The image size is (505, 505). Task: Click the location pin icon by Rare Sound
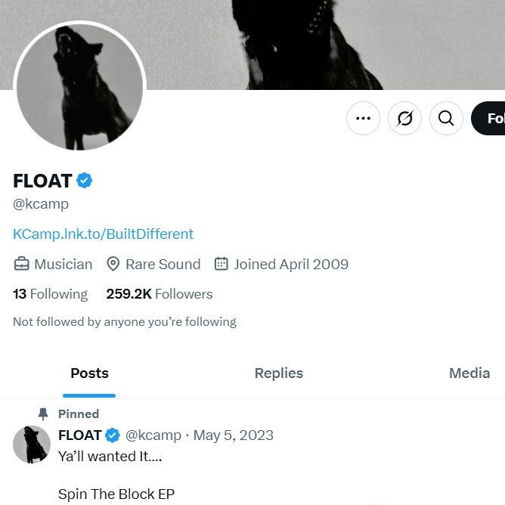(x=113, y=264)
